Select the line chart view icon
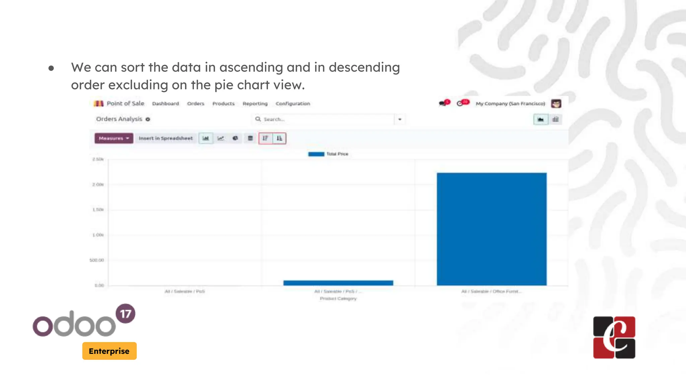 pyautogui.click(x=221, y=138)
